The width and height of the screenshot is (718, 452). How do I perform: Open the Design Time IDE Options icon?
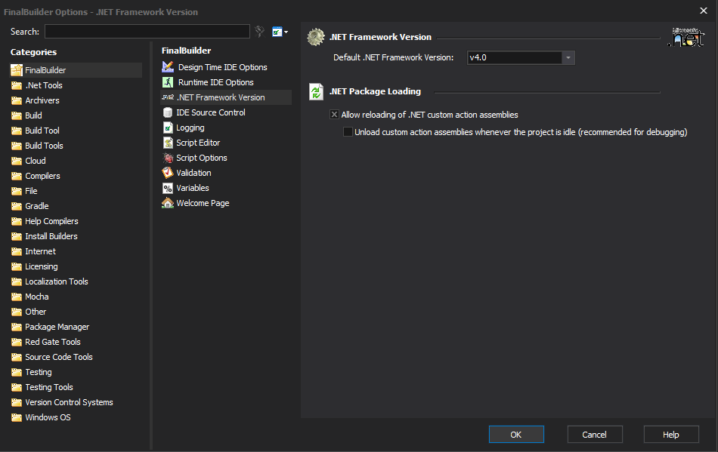168,66
